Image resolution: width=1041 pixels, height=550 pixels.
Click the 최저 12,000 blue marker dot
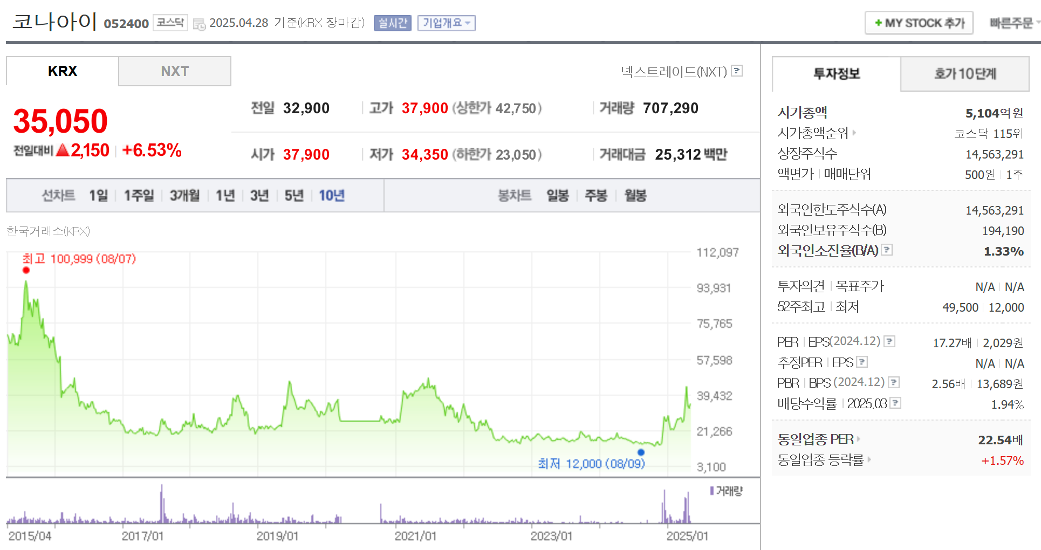click(x=641, y=452)
